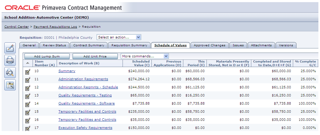Screen dimensions: 320x135
Task: Click the Requisition 00001 Philadelphia County label
Action: pyautogui.click(x=56, y=38)
